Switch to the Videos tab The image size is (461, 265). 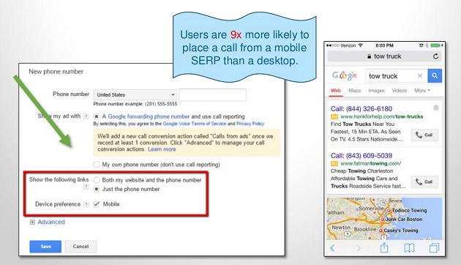pos(400,91)
